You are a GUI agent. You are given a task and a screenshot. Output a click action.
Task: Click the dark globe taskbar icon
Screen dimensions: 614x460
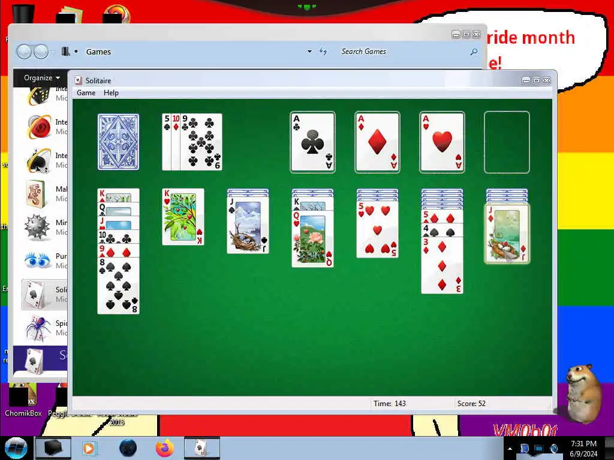click(x=128, y=448)
